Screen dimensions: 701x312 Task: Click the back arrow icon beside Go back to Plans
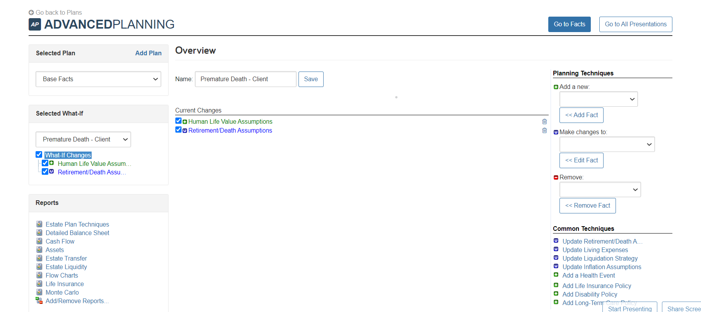tap(31, 12)
